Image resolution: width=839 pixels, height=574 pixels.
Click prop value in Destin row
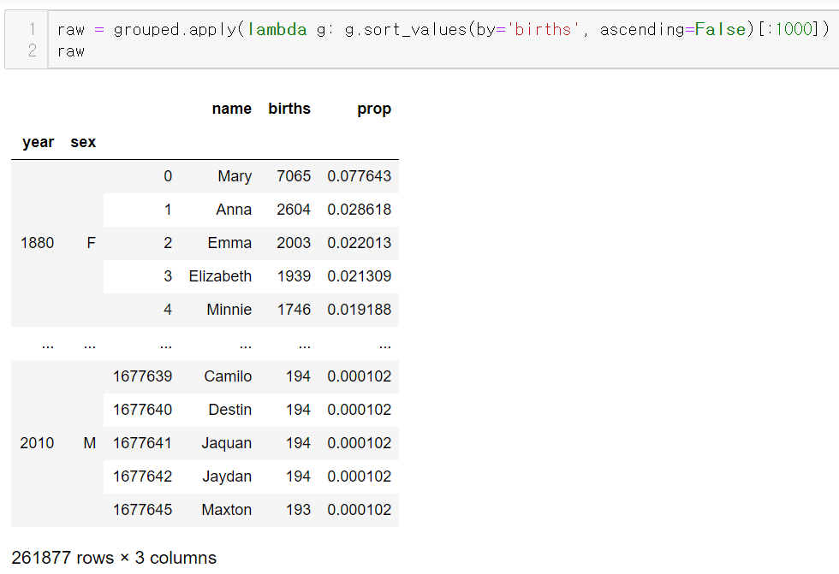[x=359, y=410]
